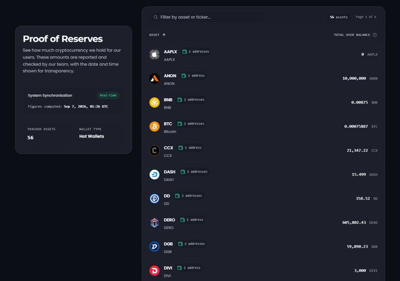Click wallet icon in DIVI row
The width and height of the screenshot is (400, 281).
(179, 267)
